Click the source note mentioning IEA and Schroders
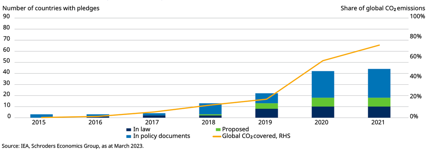 point(73,146)
